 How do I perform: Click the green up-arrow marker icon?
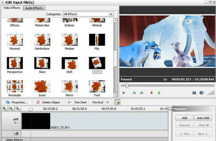(x=159, y=92)
